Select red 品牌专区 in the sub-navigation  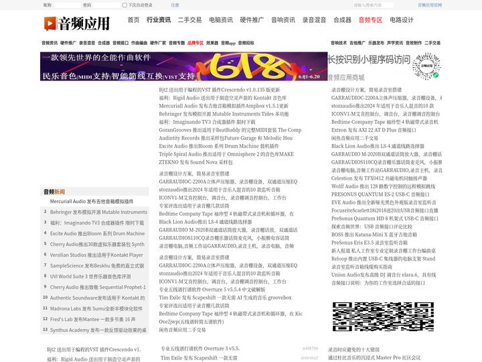[x=195, y=43]
